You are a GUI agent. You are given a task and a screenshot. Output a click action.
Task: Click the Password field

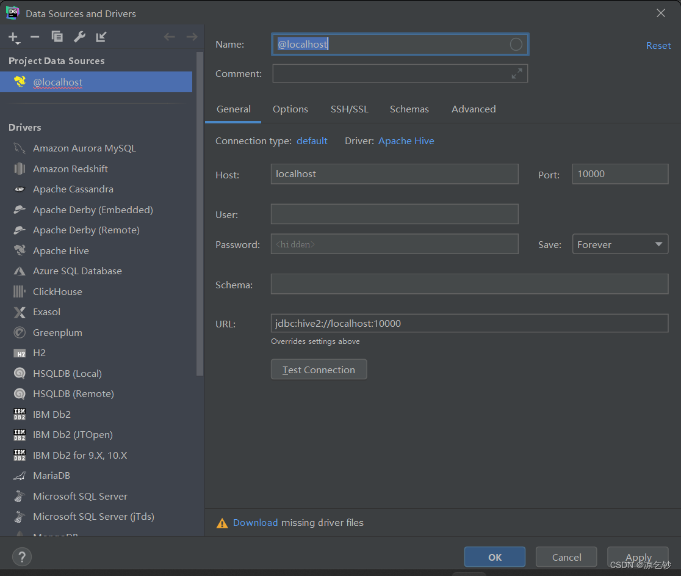coord(394,244)
